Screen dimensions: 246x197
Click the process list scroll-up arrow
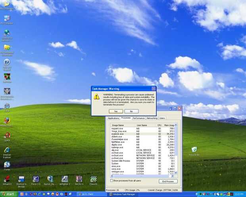coord(176,125)
